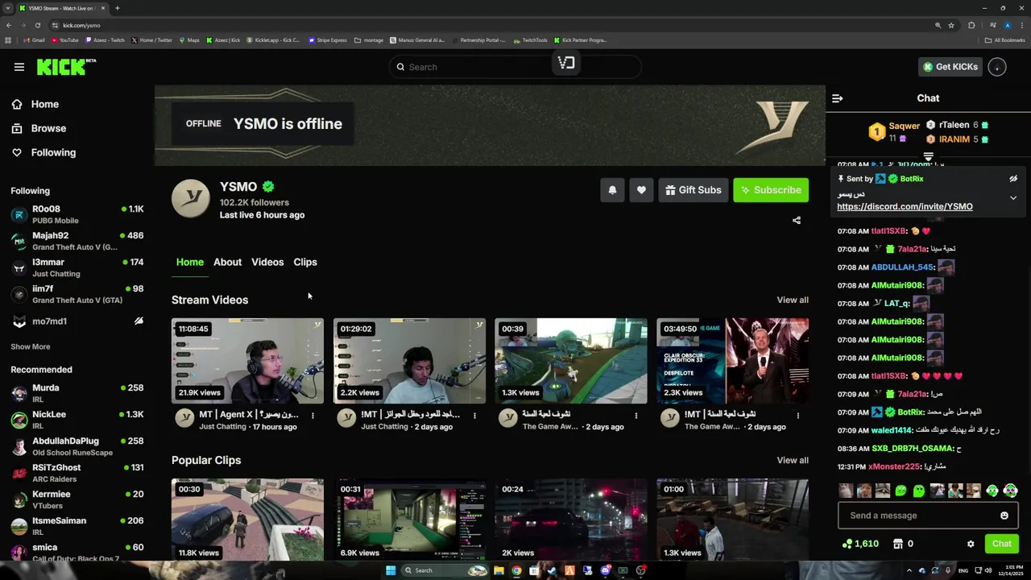1031x580 pixels.
Task: Click the TwitchTools bookmark
Action: coord(530,40)
